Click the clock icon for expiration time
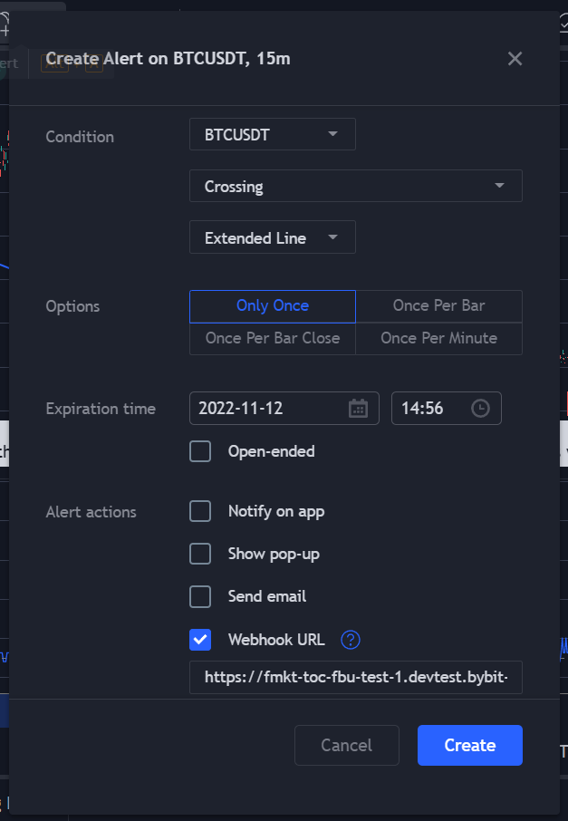568x821 pixels. coord(480,409)
